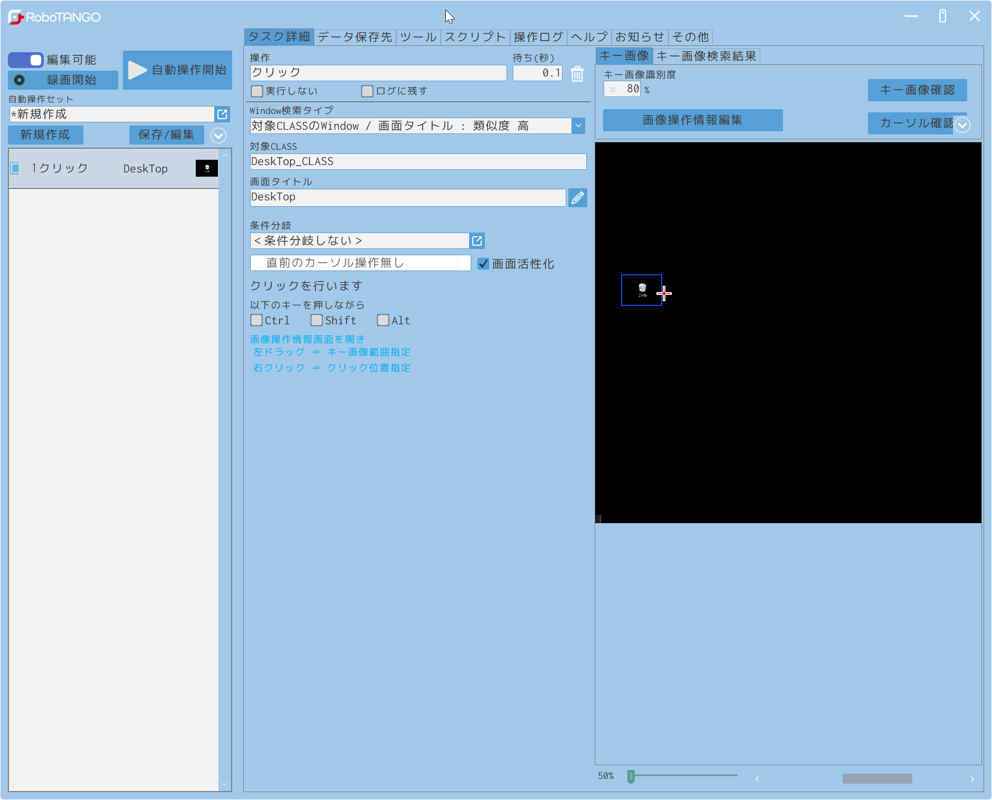Uncheck the 画面活性化 checkbox
The width and height of the screenshot is (992, 800).
483,264
